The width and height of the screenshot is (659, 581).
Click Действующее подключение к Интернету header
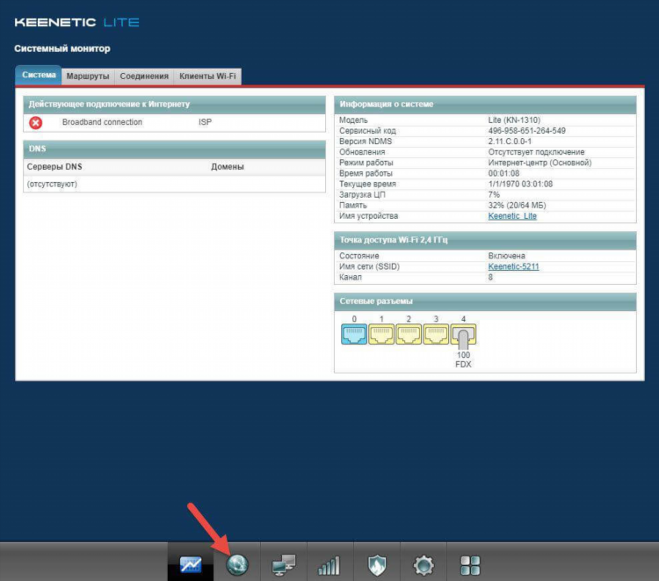click(x=175, y=105)
